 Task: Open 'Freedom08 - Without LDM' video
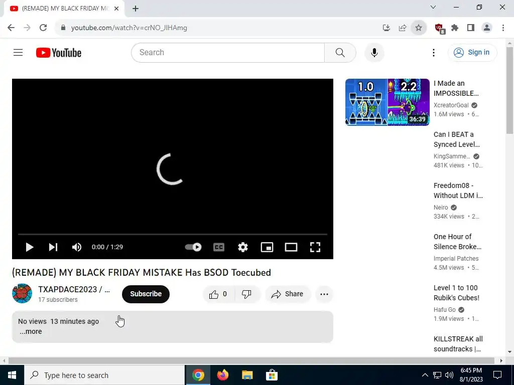coord(458,190)
